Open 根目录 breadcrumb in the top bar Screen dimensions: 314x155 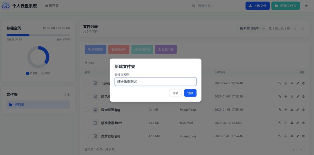coord(52,6)
